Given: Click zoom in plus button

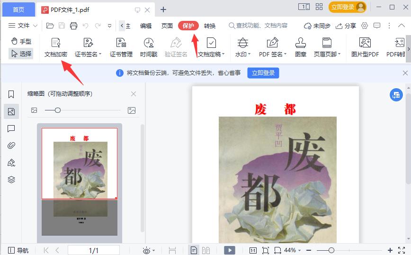Looking at the screenshot, I should tap(390, 250).
